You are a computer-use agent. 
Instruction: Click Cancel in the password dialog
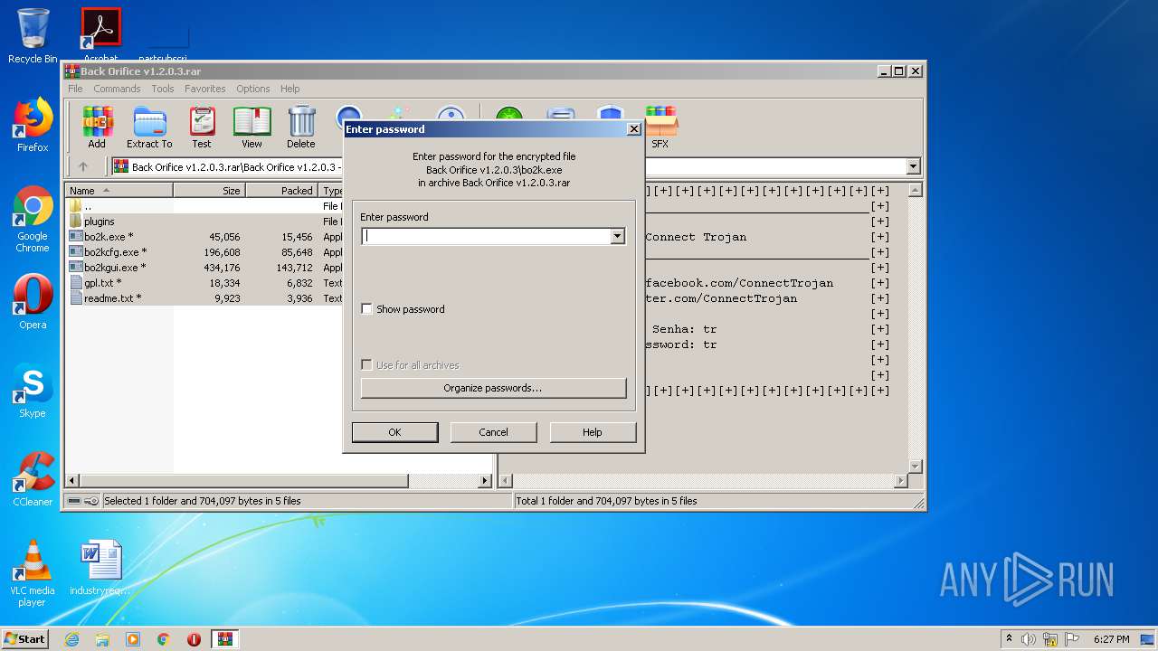493,432
